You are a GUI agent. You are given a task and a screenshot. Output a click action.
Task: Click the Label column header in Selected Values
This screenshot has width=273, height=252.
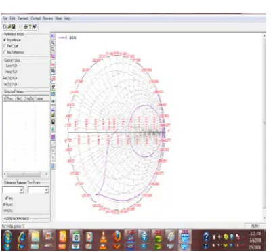pyautogui.click(x=42, y=98)
